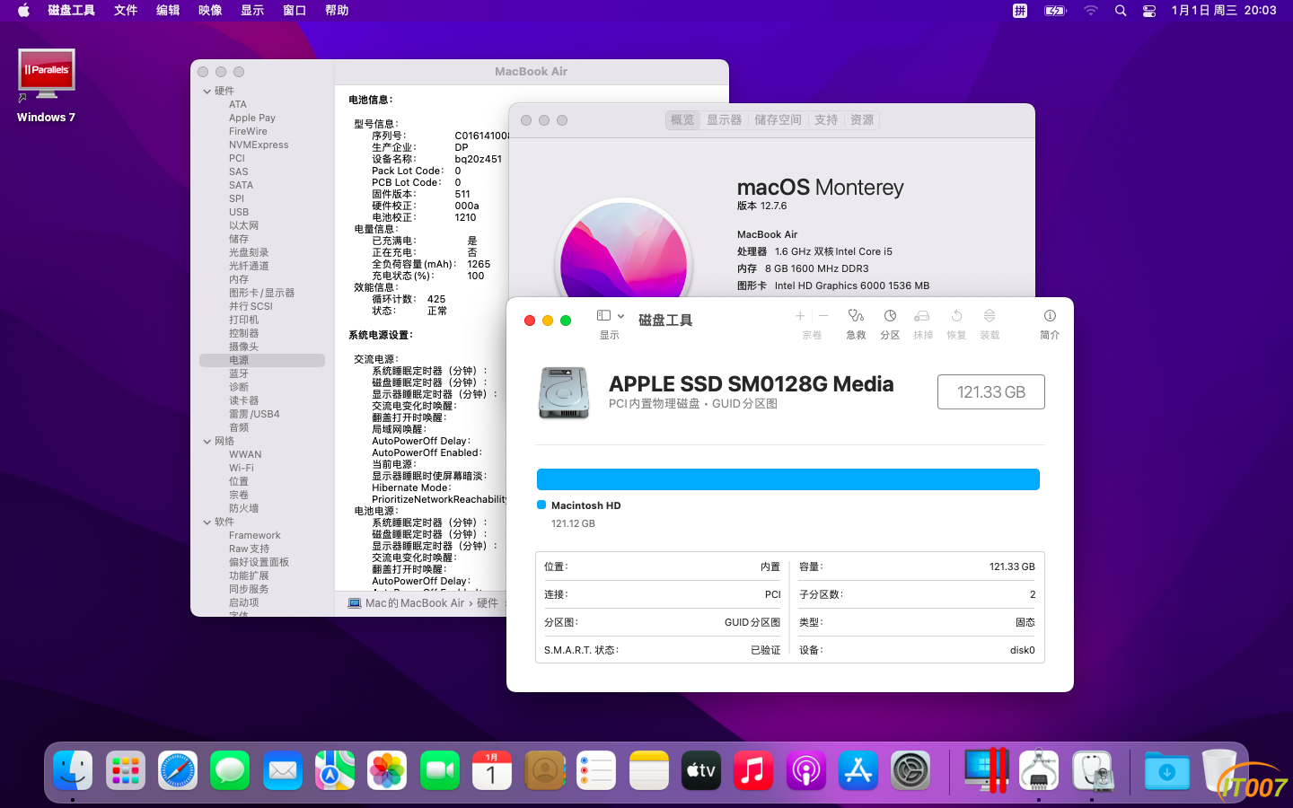This screenshot has width=1293, height=808.
Task: Collapse the 硬件 section in System Information
Action: [207, 91]
